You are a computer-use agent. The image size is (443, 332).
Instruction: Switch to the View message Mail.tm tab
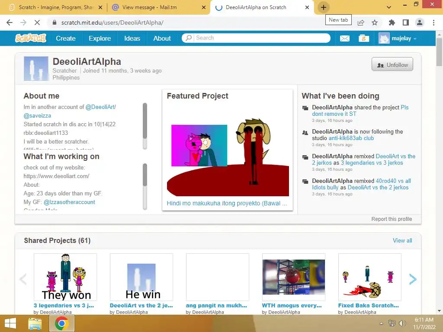click(x=158, y=8)
